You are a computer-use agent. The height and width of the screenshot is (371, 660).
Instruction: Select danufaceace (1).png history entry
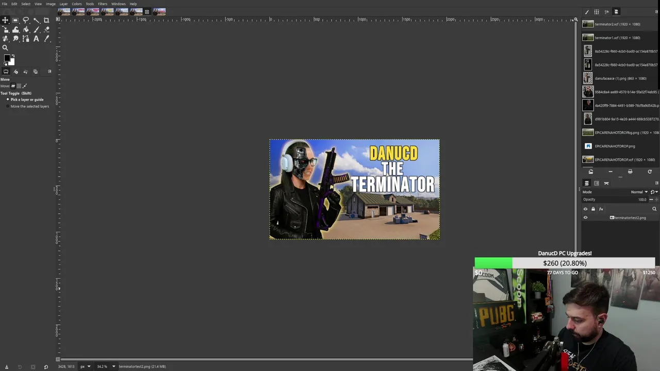coord(620,78)
